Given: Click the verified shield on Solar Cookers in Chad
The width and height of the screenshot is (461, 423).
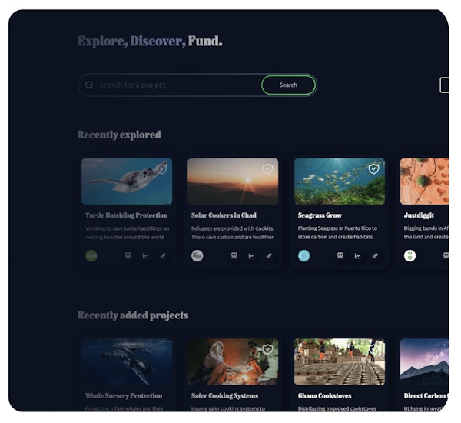Looking at the screenshot, I should coord(267,168).
